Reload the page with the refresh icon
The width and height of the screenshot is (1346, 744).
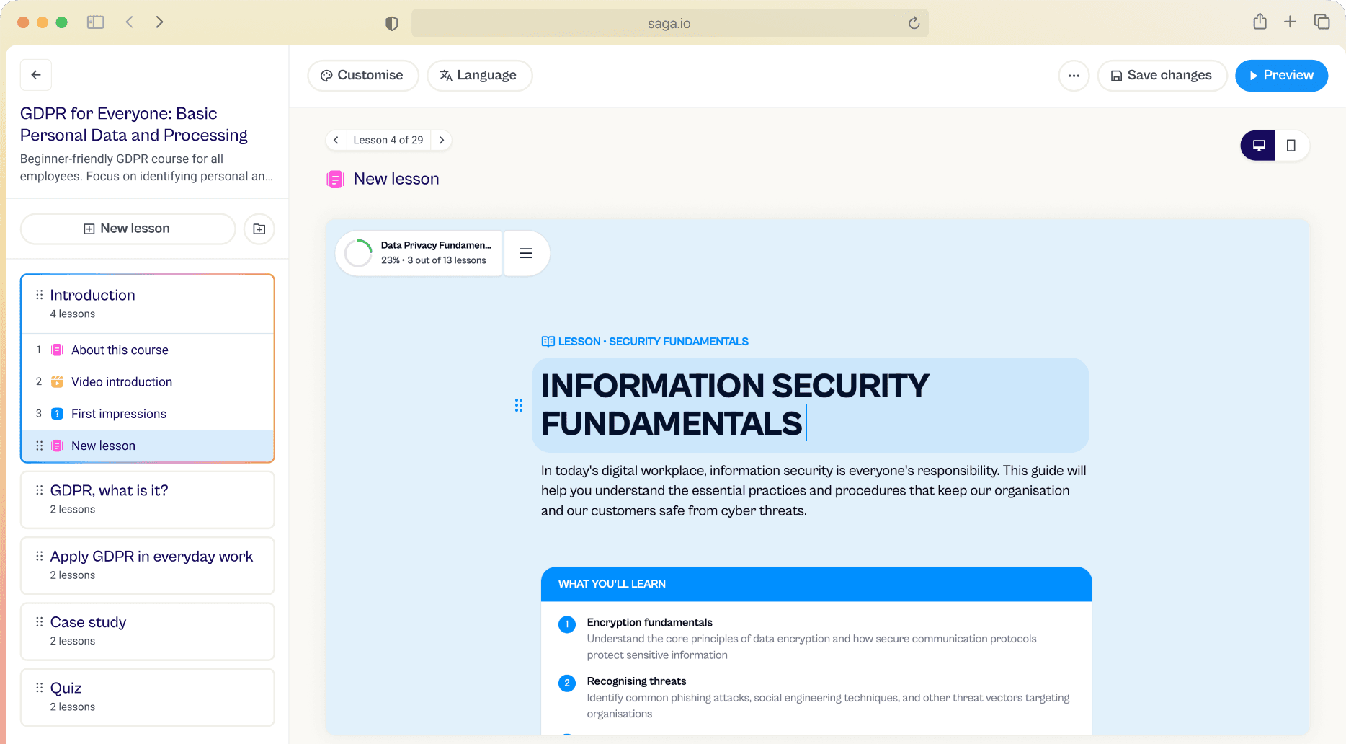coord(914,23)
